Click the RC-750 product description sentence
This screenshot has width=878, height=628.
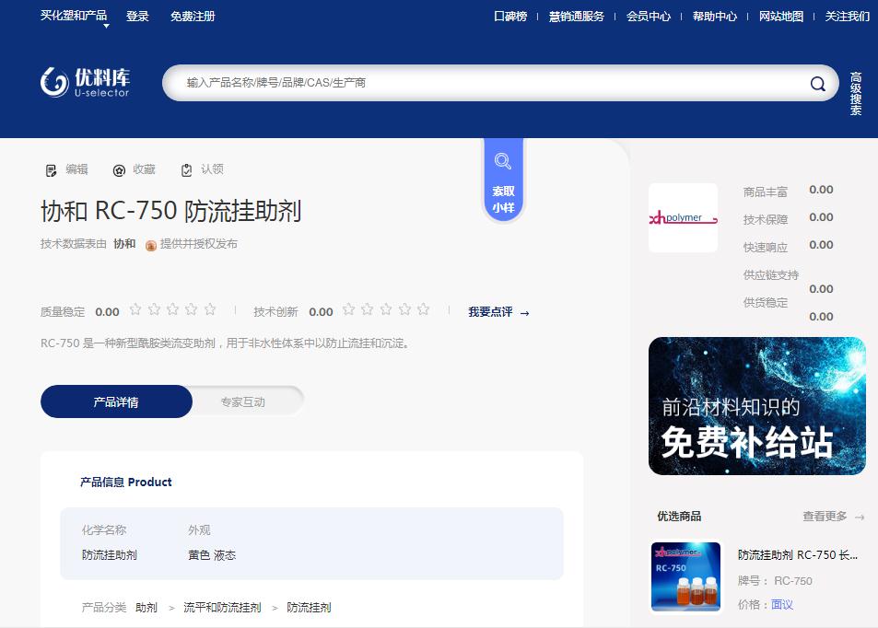[225, 343]
